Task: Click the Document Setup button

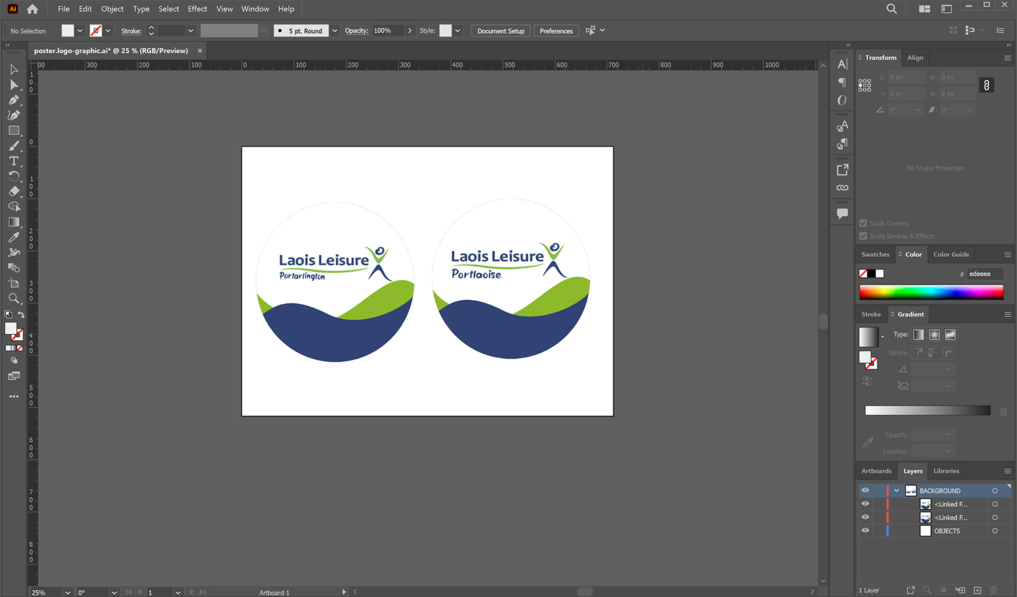Action: pyautogui.click(x=500, y=31)
